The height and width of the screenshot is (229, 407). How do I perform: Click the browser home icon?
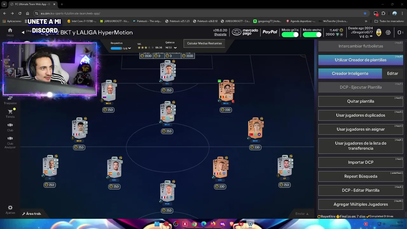(28, 13)
